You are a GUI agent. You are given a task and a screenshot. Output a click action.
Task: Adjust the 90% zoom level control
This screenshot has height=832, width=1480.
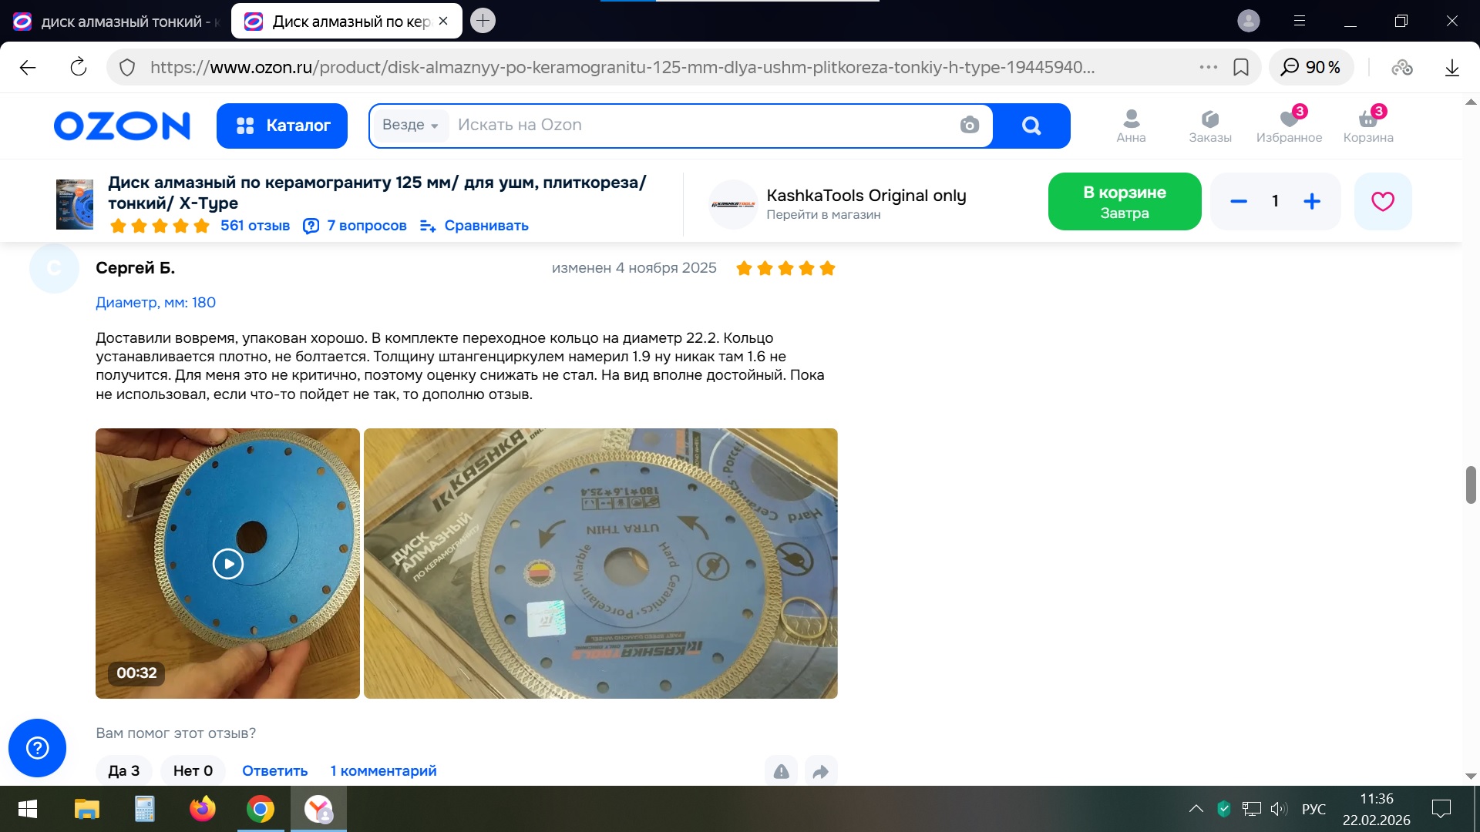pos(1311,67)
